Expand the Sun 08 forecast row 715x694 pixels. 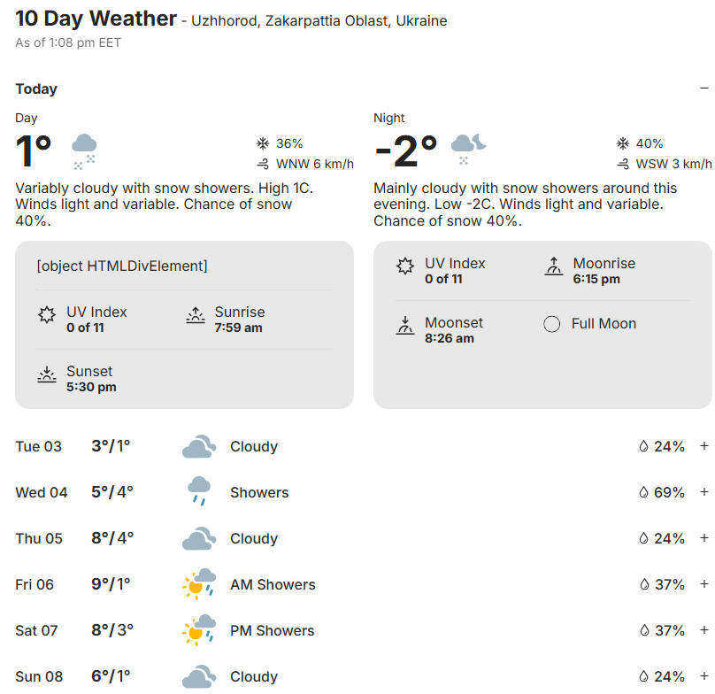click(x=704, y=676)
